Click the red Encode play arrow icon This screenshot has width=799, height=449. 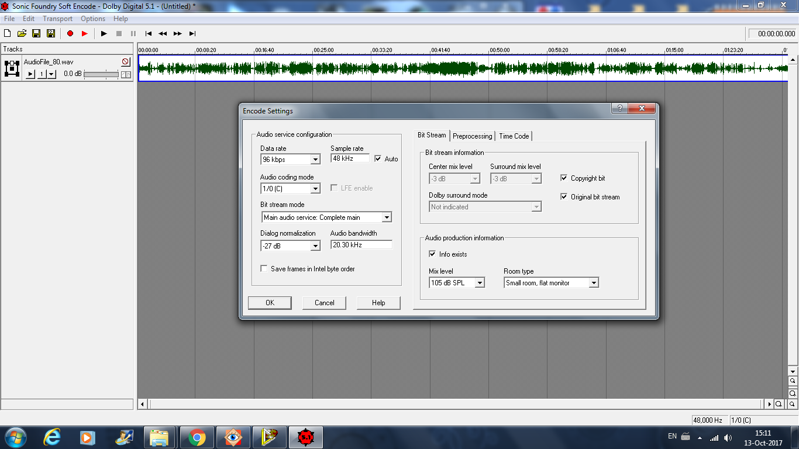pos(85,33)
